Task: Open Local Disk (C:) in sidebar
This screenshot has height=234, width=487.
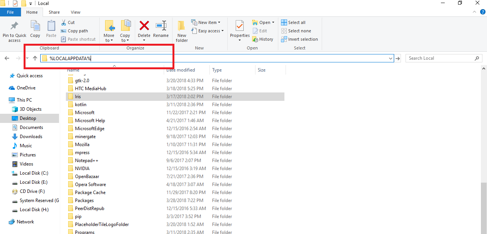Action: point(34,173)
